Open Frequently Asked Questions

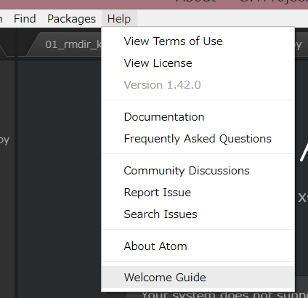(198, 139)
